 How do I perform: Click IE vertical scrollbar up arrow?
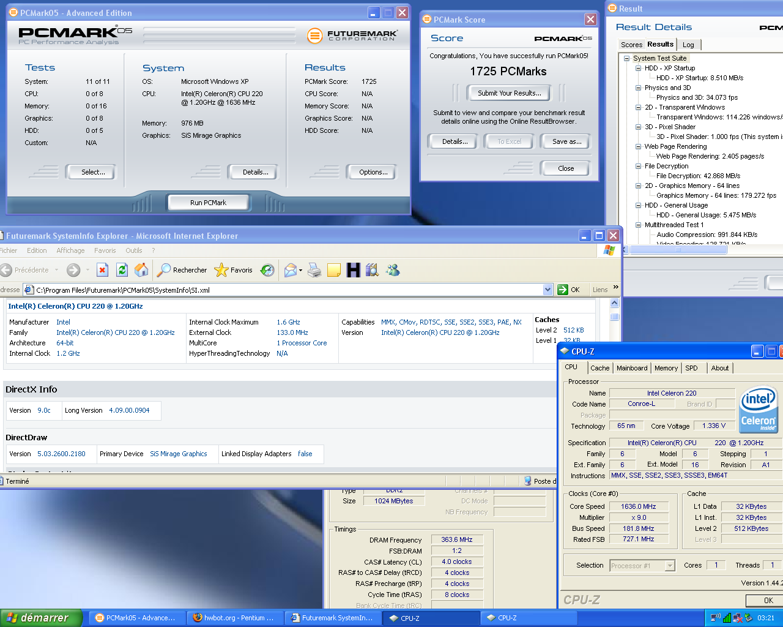615,303
